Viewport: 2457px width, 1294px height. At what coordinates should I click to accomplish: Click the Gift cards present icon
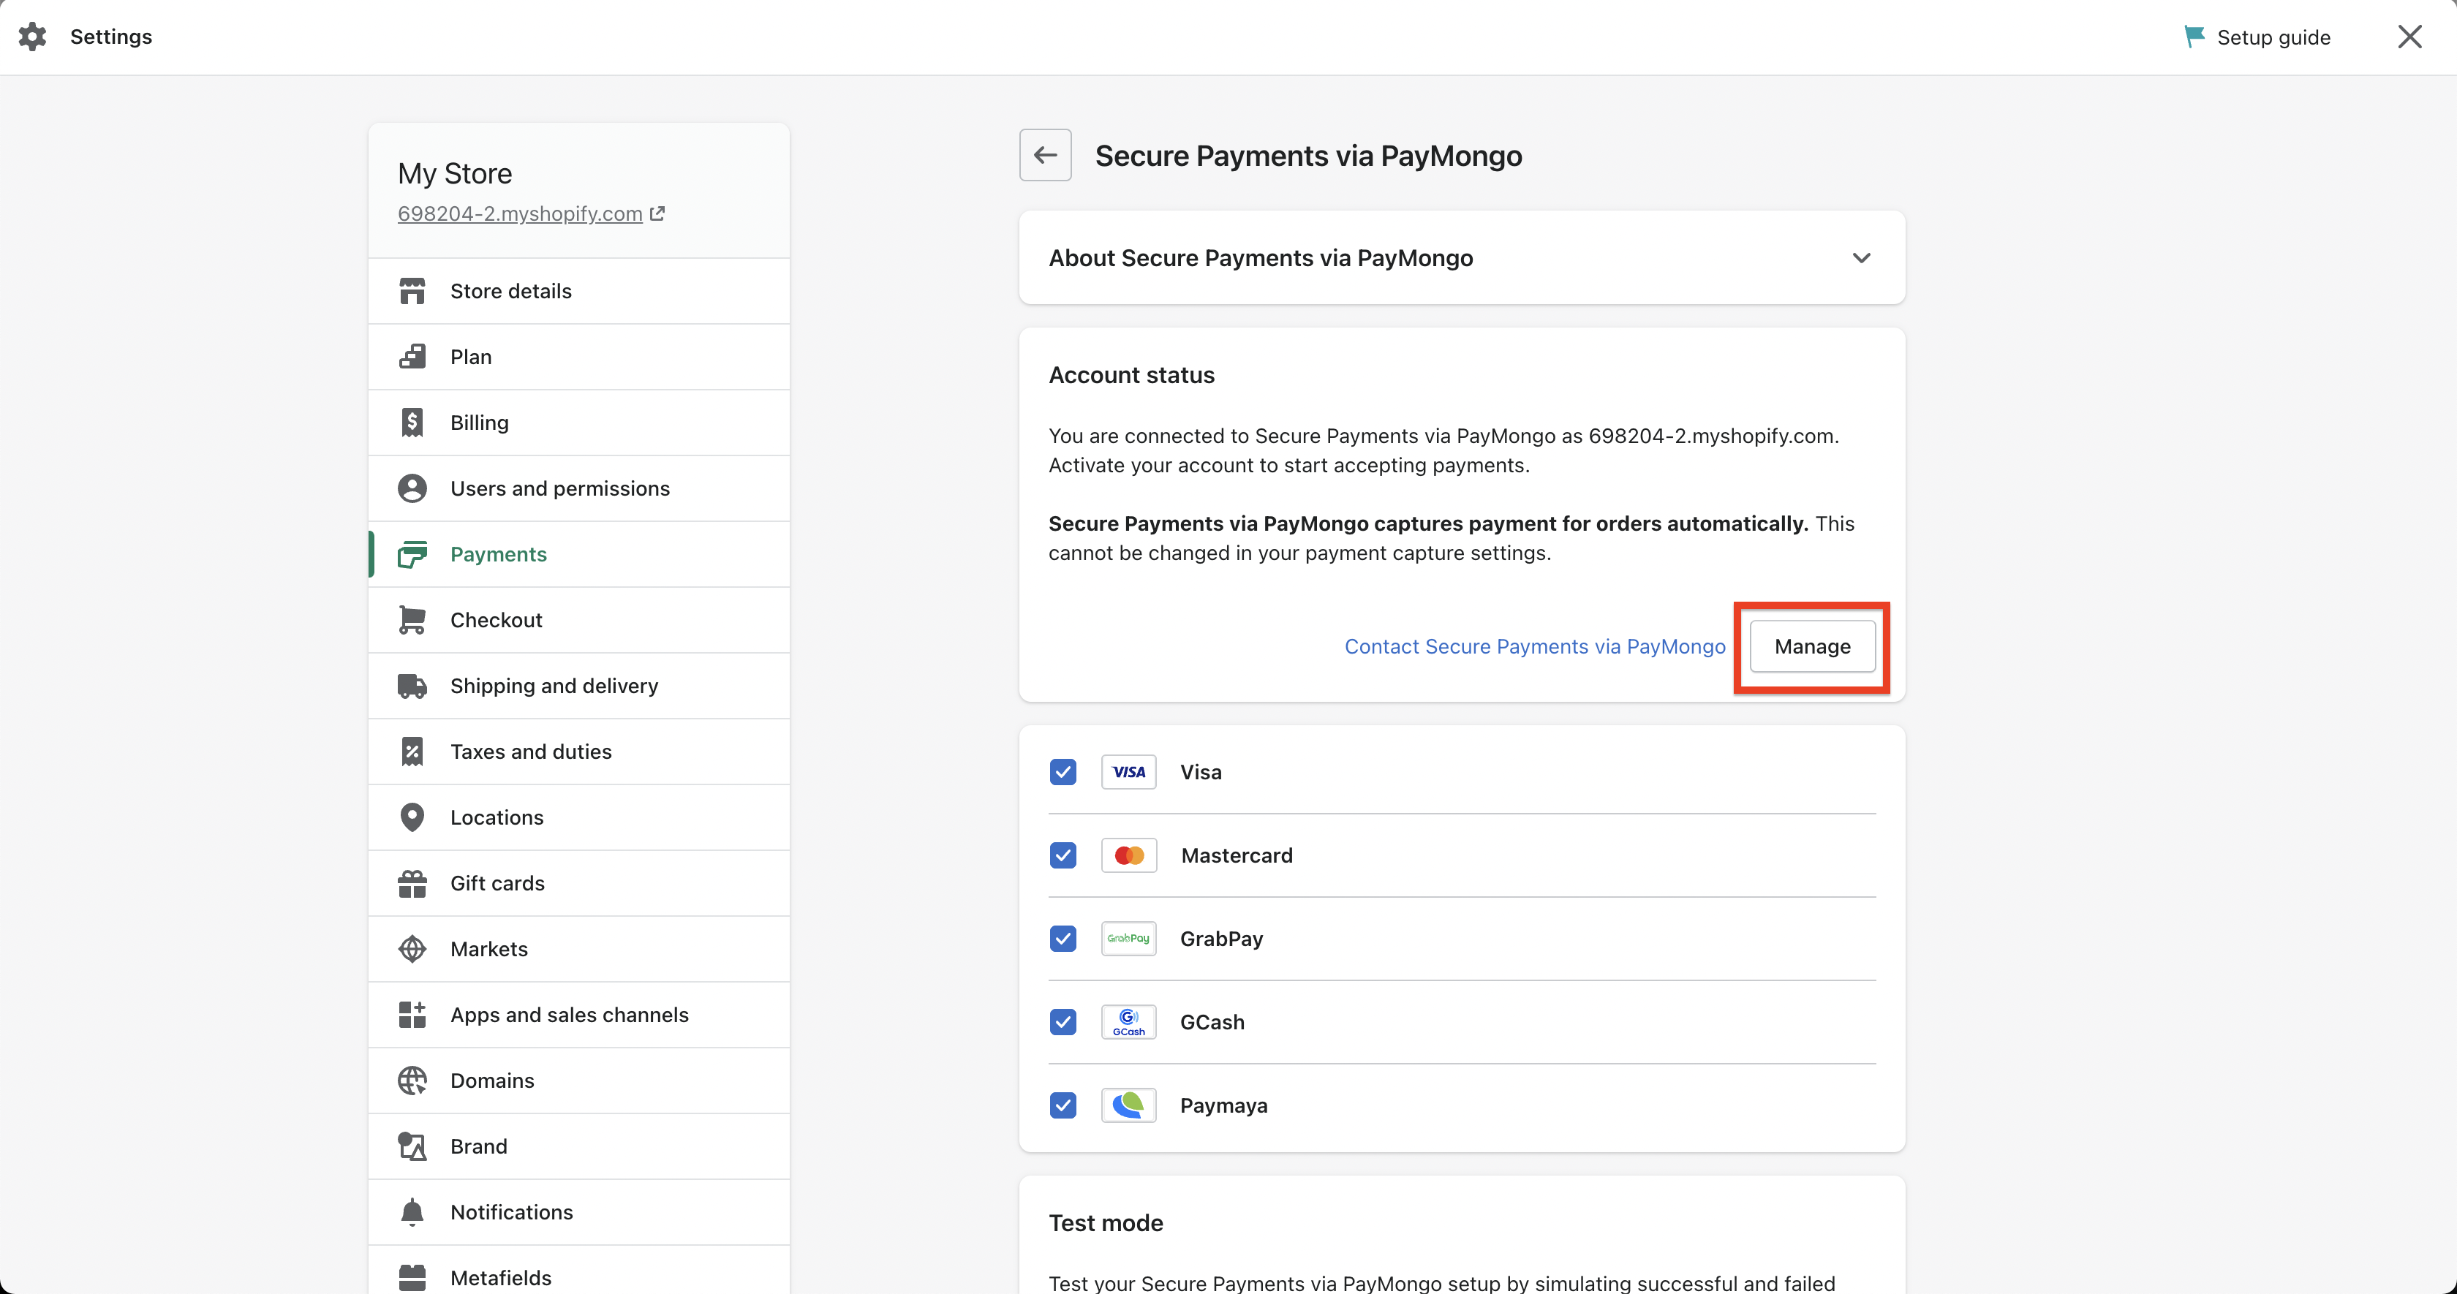click(412, 883)
